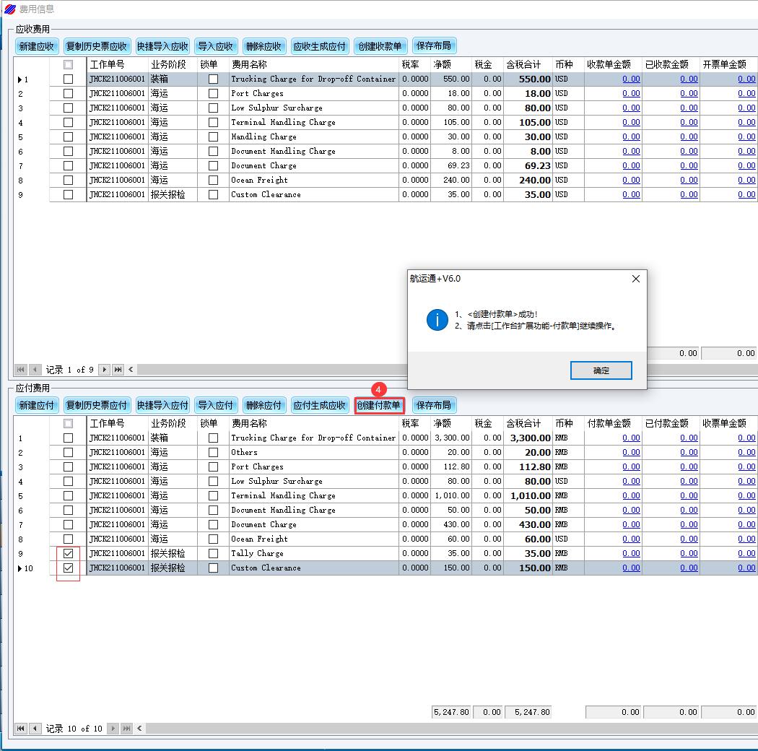Viewport: 758px width, 751px height.
Task: Uncheck the Tally Charge row checkbox
Action: pos(69,553)
